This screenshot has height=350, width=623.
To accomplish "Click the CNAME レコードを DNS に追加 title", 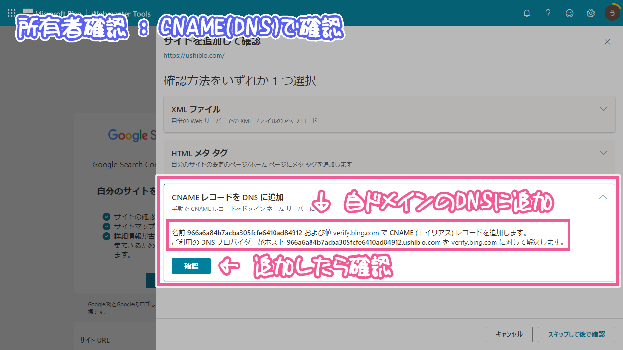I will pos(228,197).
